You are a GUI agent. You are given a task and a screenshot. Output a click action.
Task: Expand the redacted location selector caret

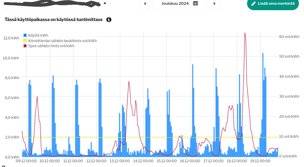105,3
